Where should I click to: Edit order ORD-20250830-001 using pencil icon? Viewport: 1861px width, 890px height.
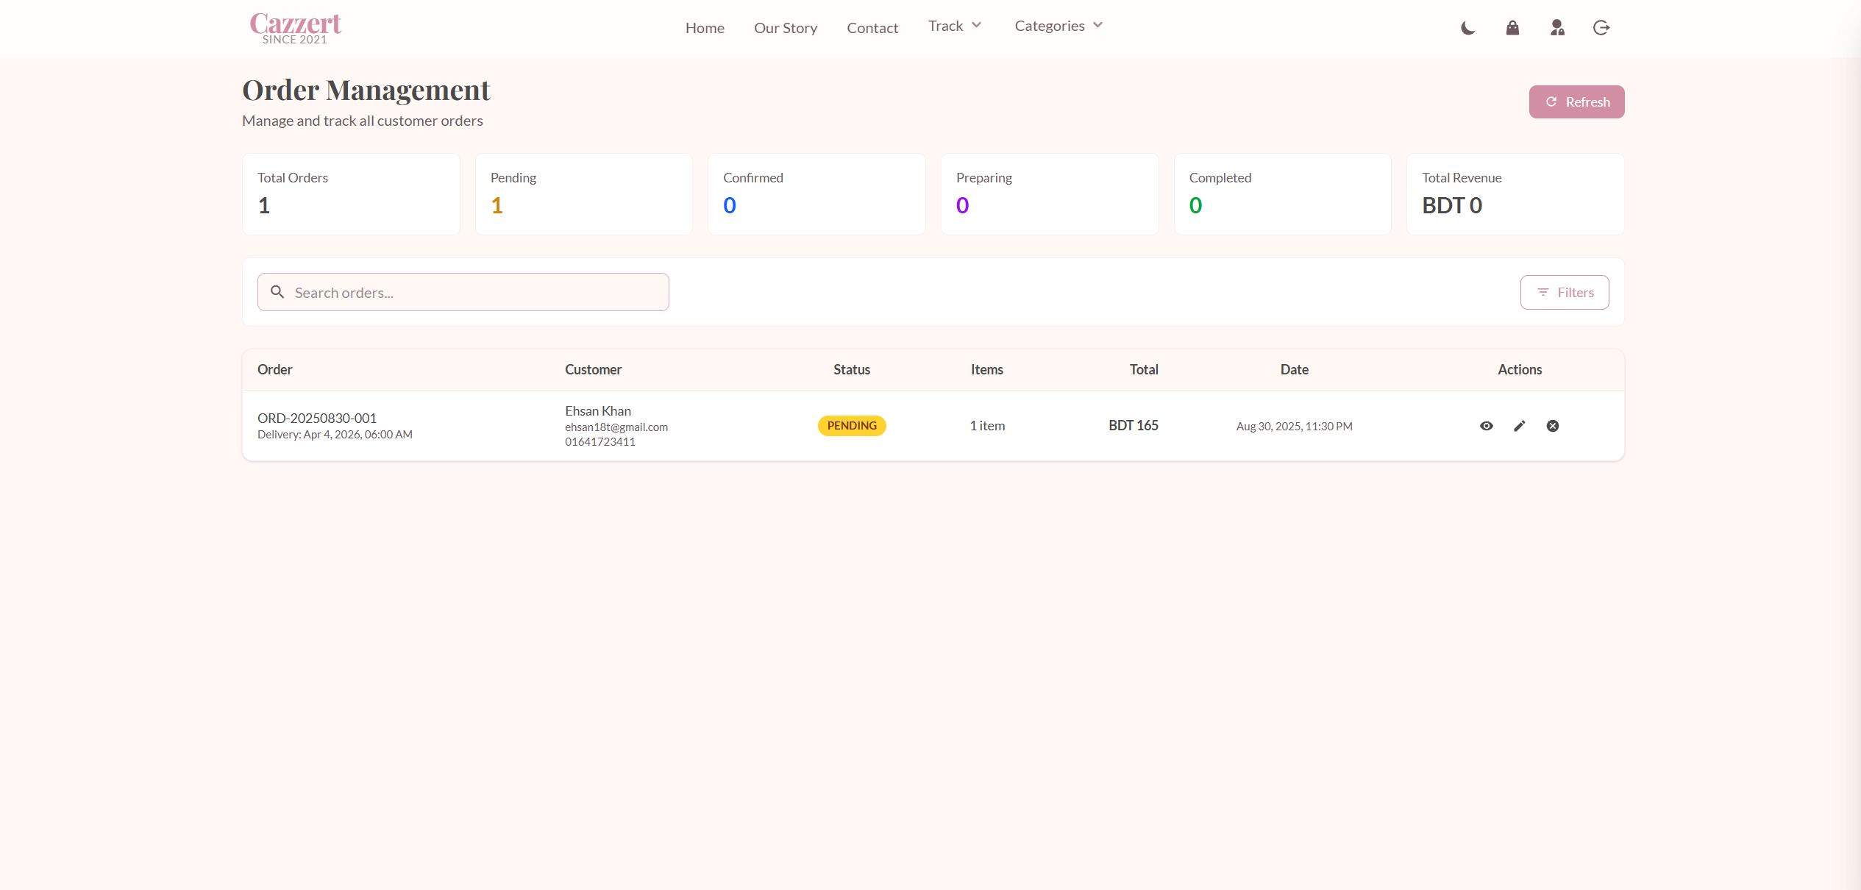1519,426
